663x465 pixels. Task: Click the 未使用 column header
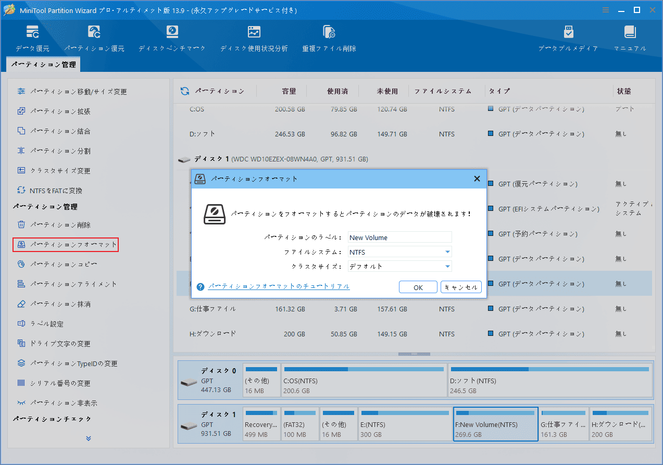click(387, 91)
